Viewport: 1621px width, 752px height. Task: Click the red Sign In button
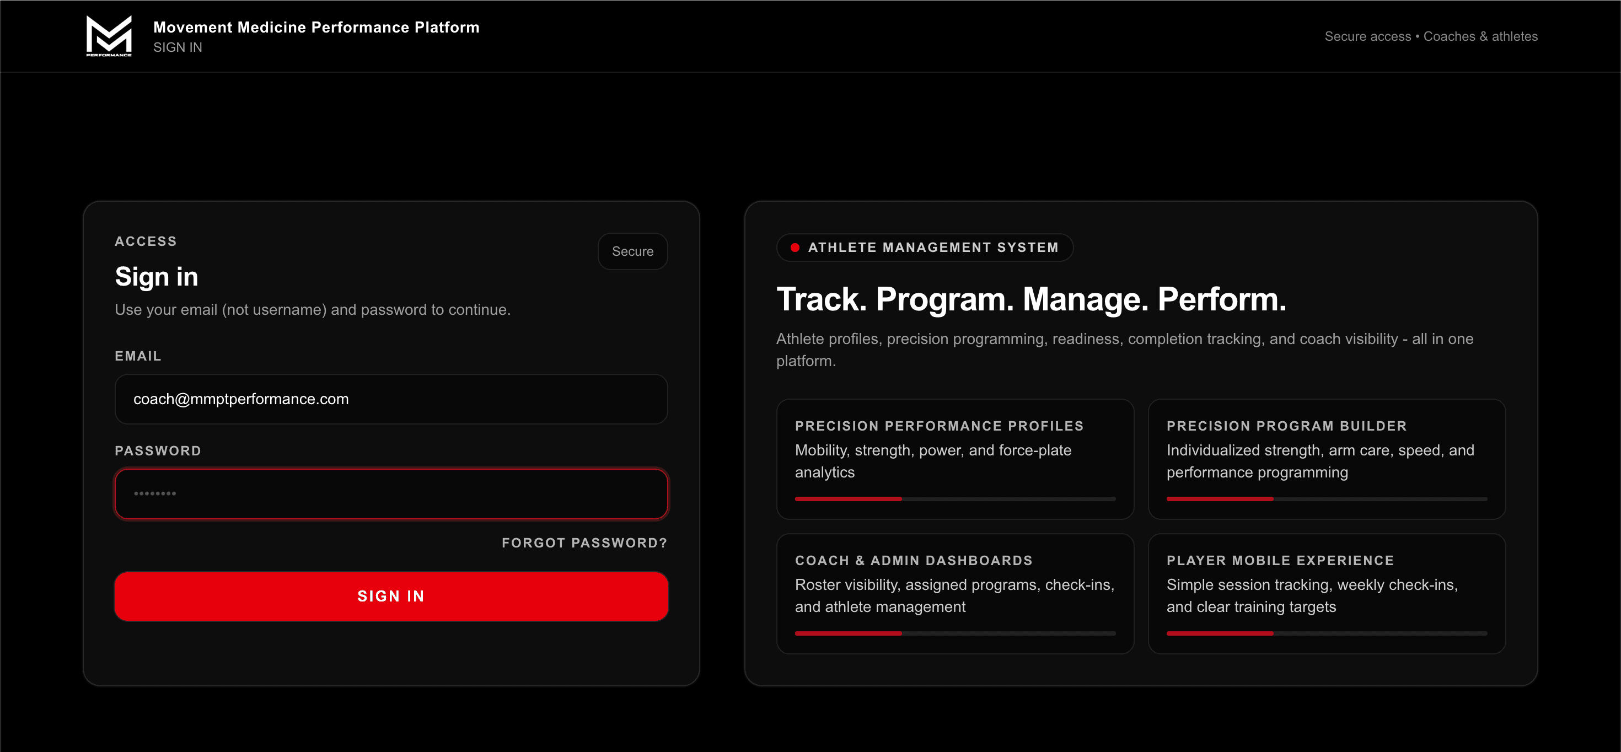tap(391, 596)
